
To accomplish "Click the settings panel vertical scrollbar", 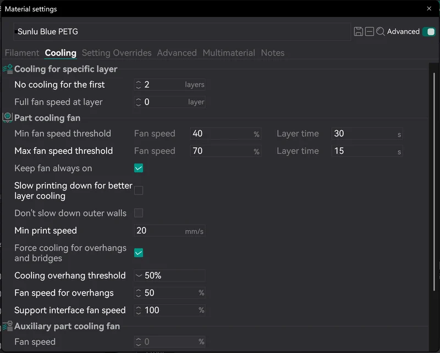I will pos(434,182).
